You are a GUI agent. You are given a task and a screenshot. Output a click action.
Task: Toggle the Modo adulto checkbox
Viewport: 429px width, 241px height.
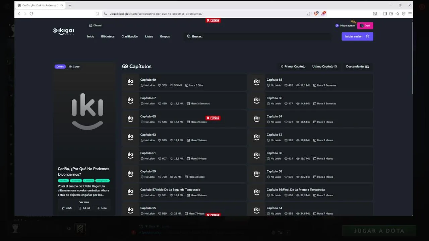[337, 25]
